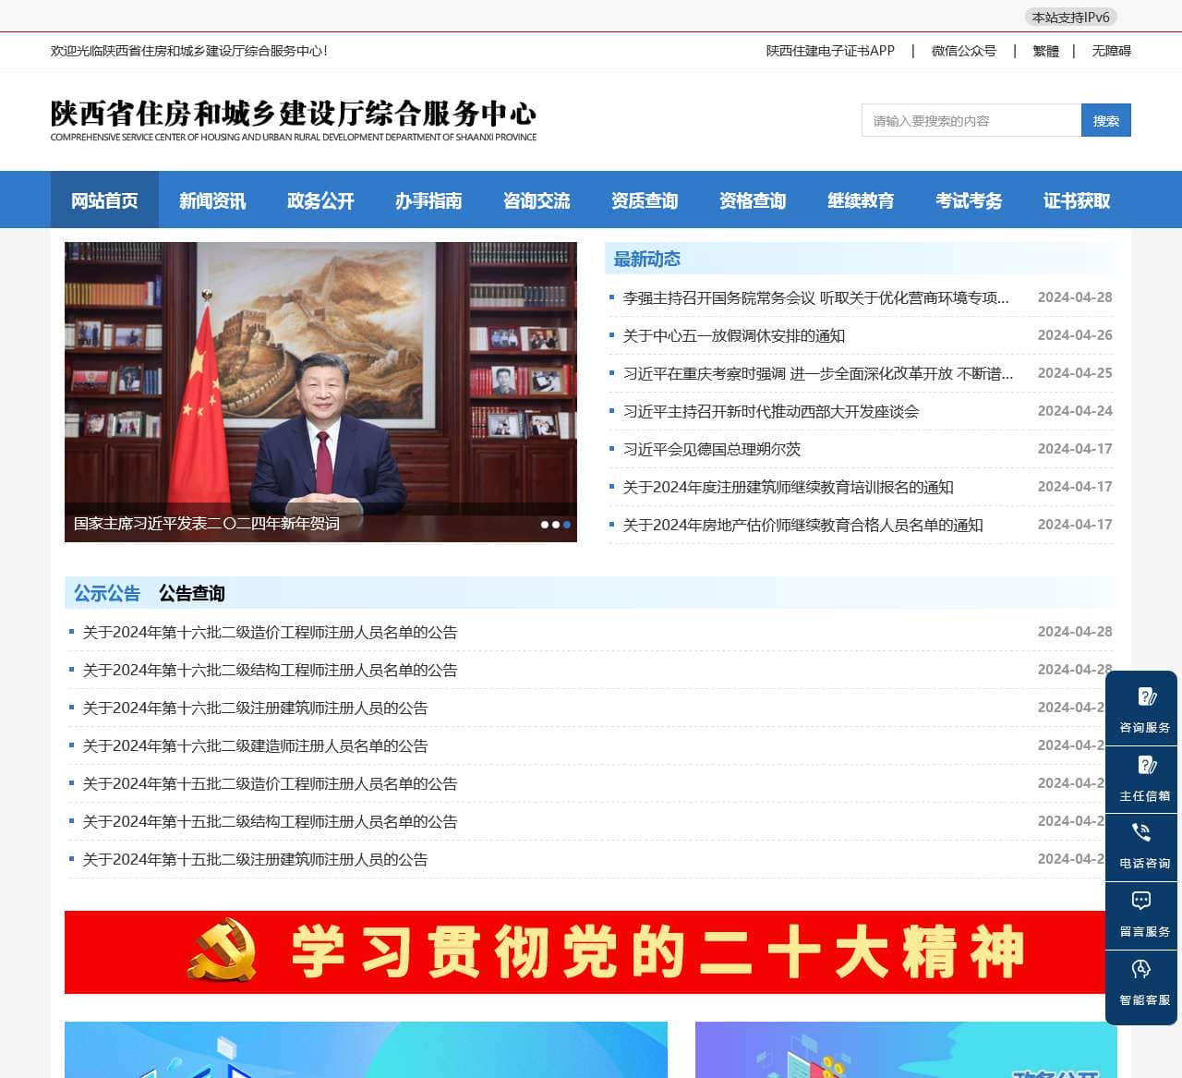Select the 网站首页 home tab
This screenshot has height=1078, width=1182.
tap(103, 200)
